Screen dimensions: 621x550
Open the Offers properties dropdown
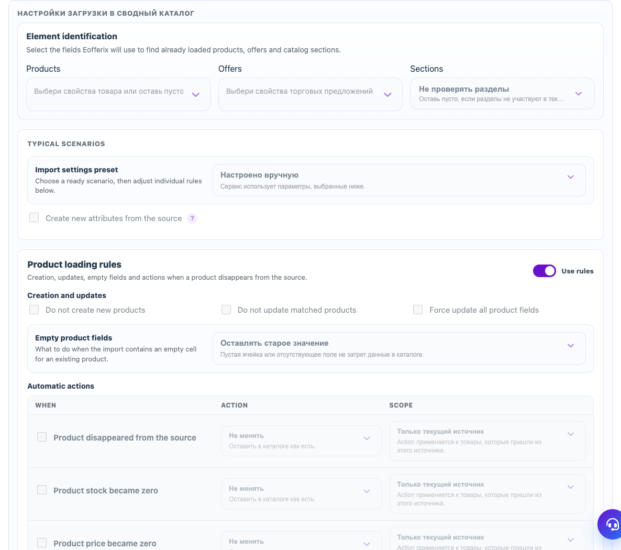(x=310, y=94)
